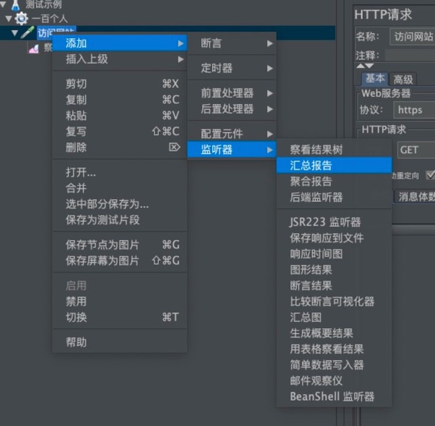Select 切换 in context menu
This screenshot has width=435, height=426.
120,317
